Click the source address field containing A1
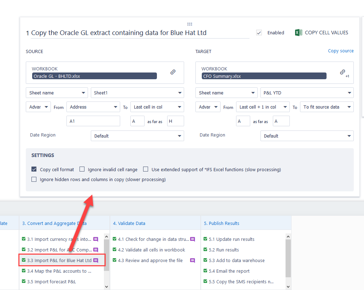Image resolution: width=364 pixels, height=290 pixels. pos(93,121)
